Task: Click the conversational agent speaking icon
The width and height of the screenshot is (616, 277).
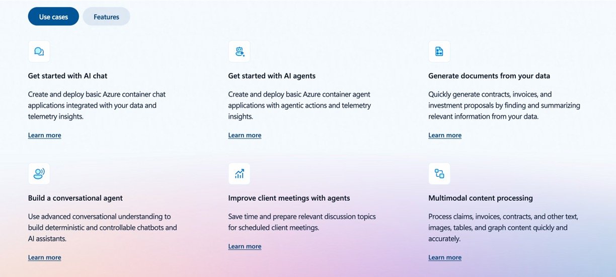Action: (39, 174)
